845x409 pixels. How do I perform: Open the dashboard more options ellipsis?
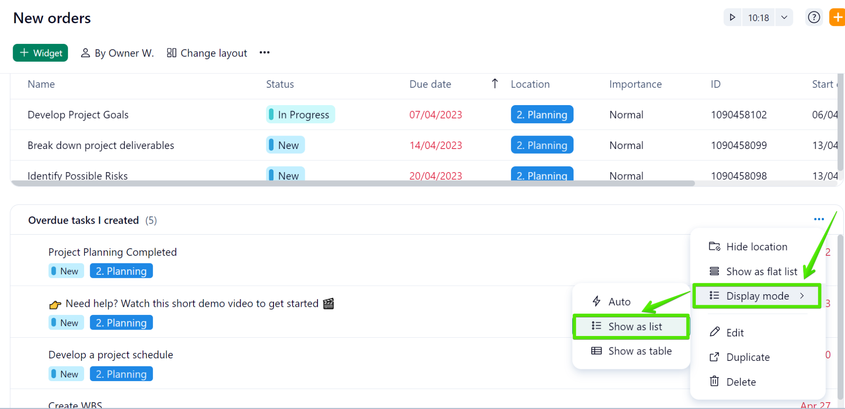pos(265,53)
